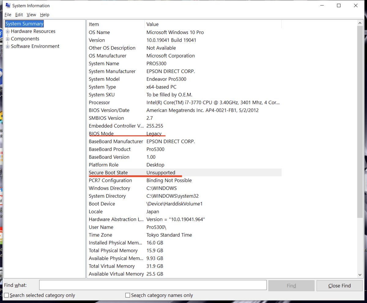Enable Search category names only checkbox
Viewport: 367px width, 303px height.
click(128, 295)
